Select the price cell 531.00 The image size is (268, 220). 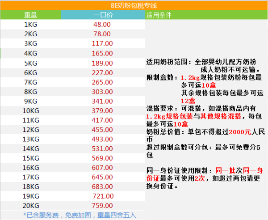[103, 148]
